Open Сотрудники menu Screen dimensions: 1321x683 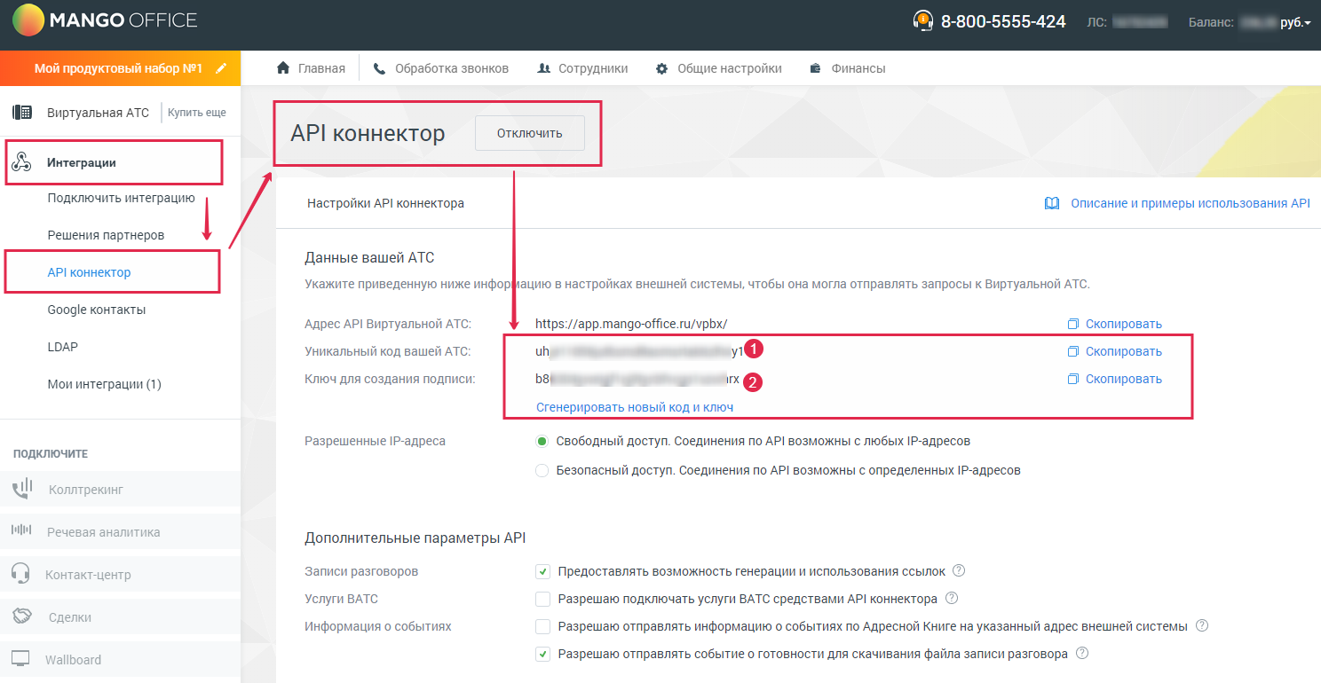[x=582, y=68]
